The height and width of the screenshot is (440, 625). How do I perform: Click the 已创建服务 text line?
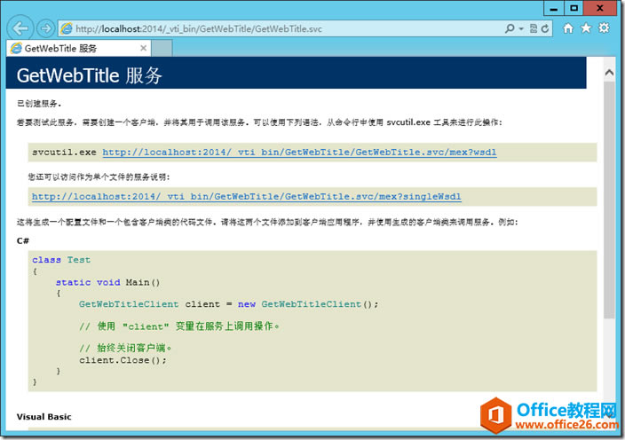click(x=39, y=104)
